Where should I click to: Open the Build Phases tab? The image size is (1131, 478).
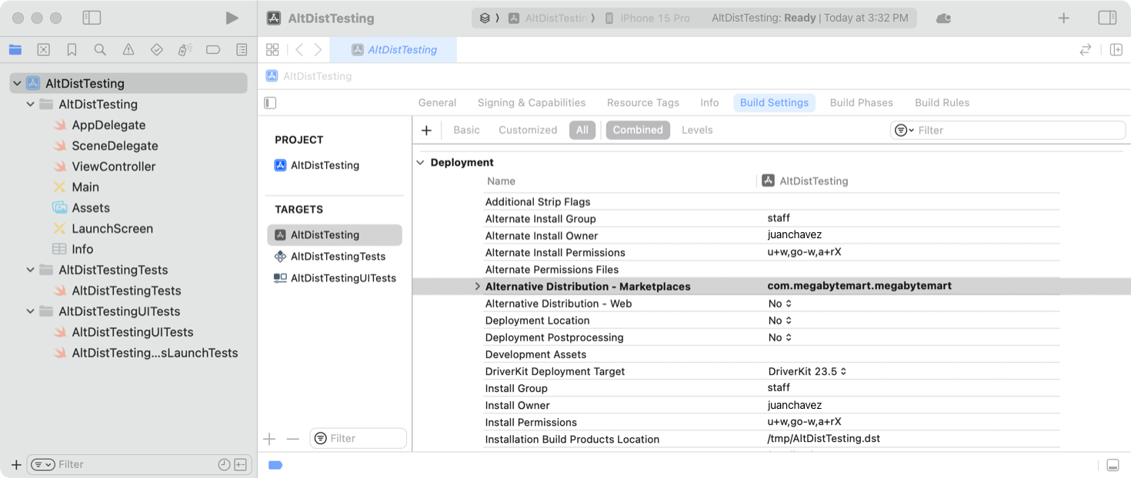coord(861,102)
